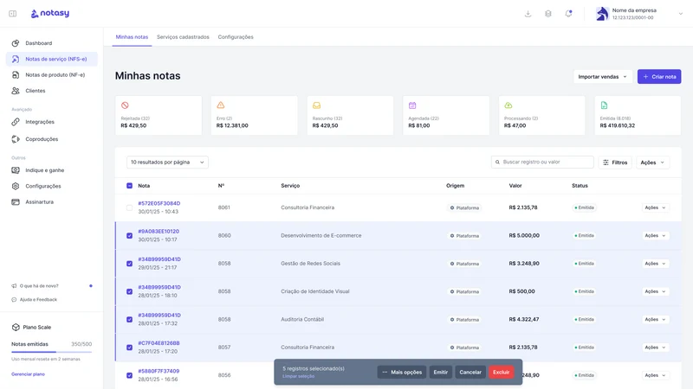Check the box for note #572E05F3084D
693x389 pixels.
point(129,207)
